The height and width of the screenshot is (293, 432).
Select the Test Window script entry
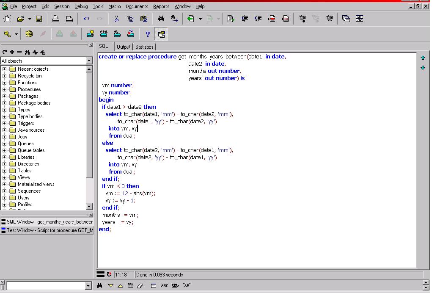click(x=47, y=230)
